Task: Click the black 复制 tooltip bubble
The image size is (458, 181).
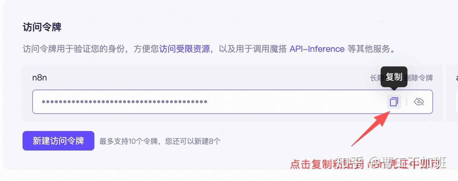Action: pyautogui.click(x=394, y=77)
